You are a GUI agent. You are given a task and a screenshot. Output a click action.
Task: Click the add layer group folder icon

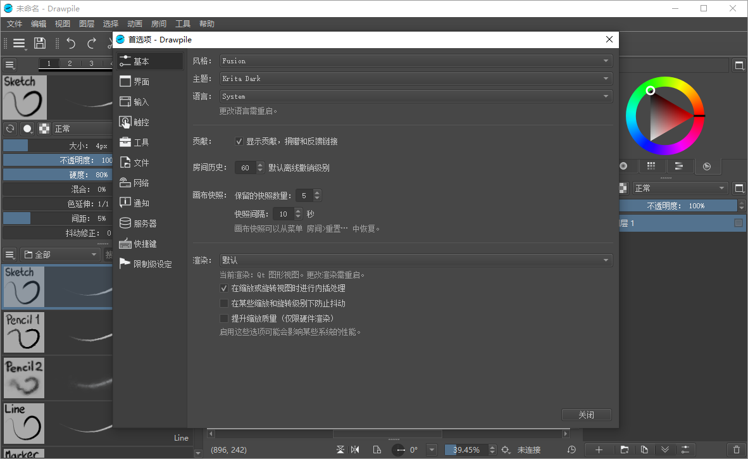(625, 450)
